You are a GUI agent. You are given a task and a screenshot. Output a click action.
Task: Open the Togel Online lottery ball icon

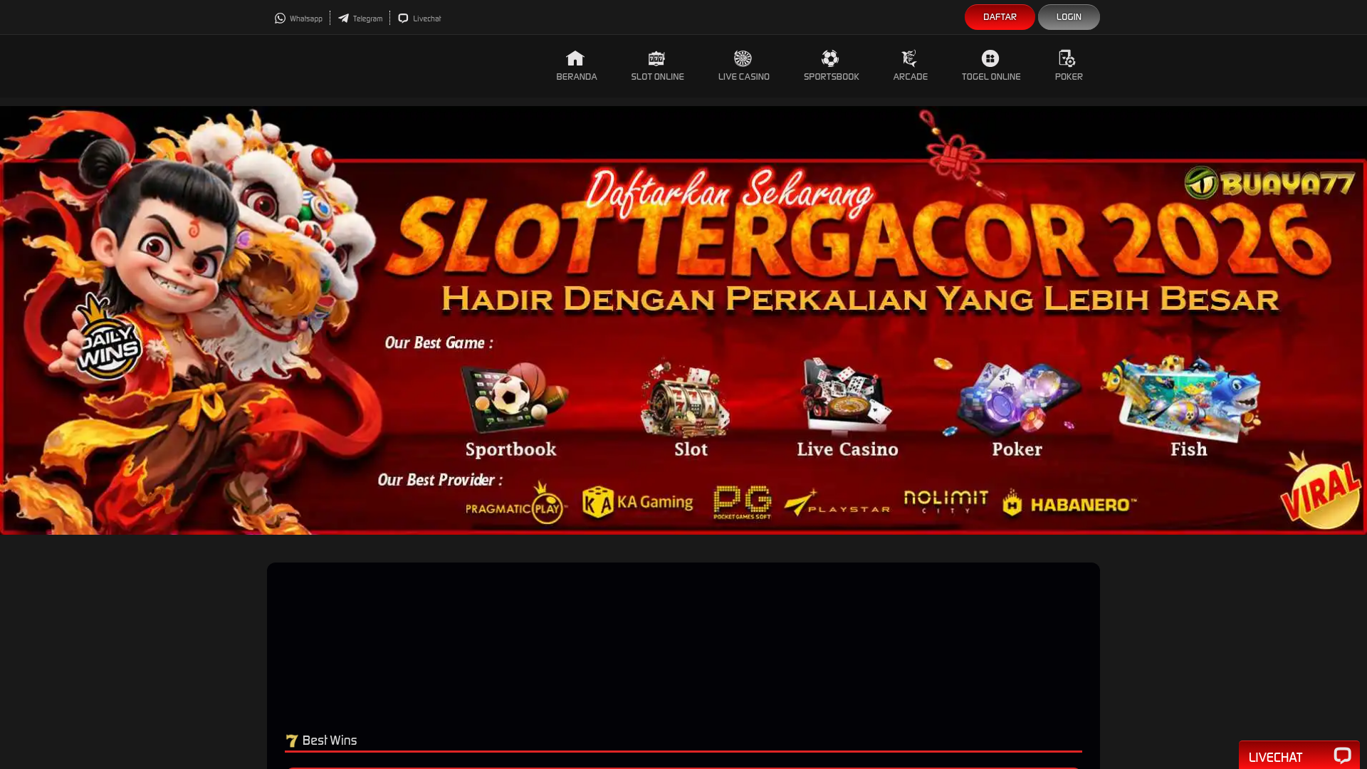click(990, 58)
